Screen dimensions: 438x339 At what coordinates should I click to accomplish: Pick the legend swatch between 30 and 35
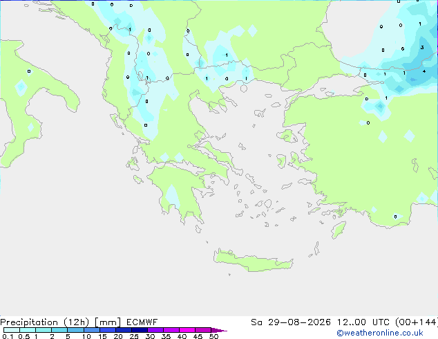click(x=155, y=330)
